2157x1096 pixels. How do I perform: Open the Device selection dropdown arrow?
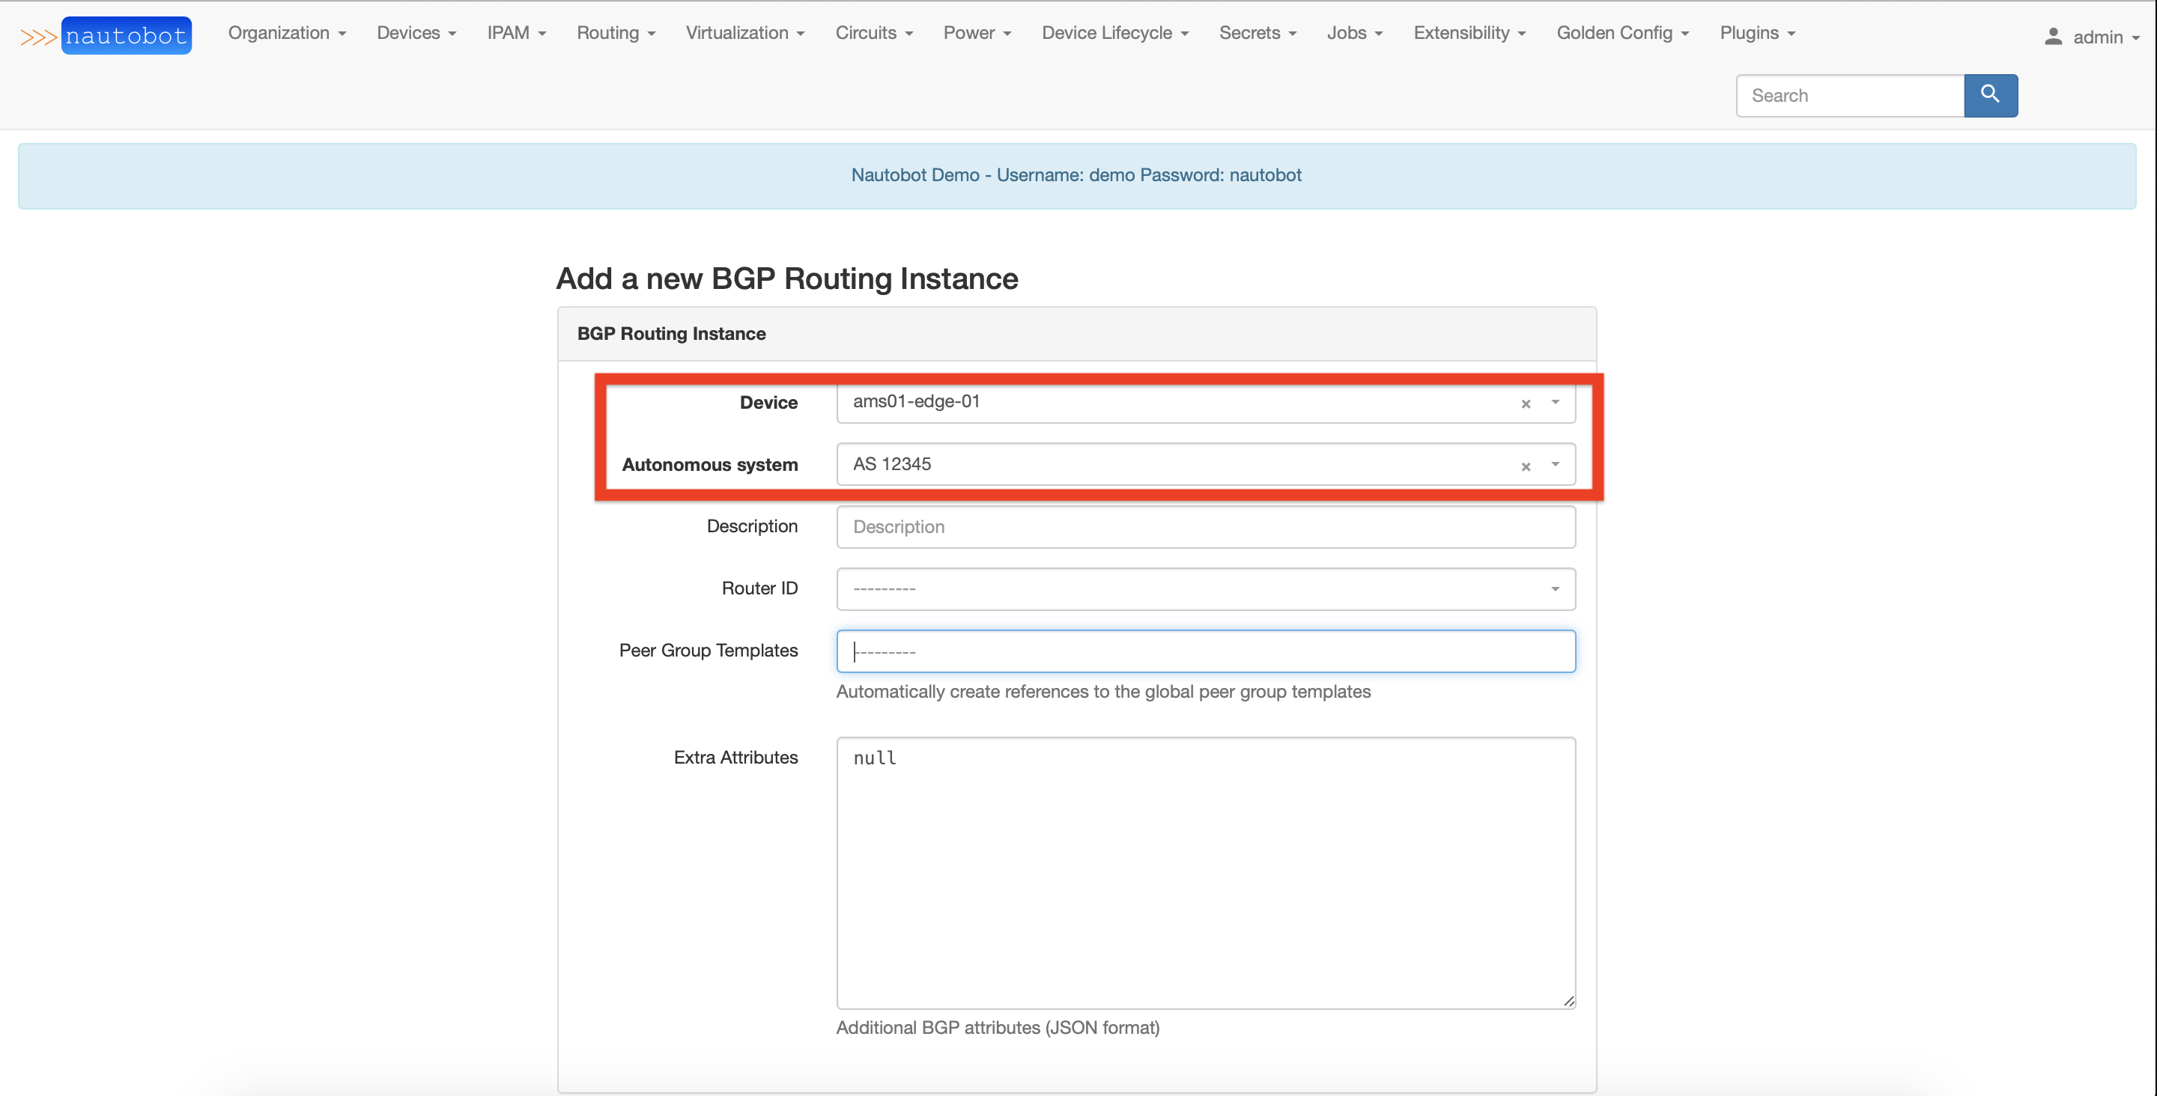point(1555,403)
